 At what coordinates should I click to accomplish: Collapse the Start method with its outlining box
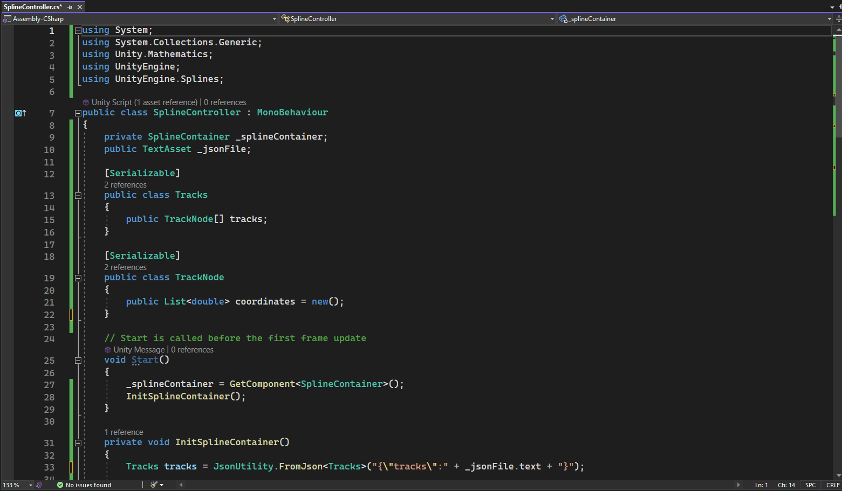pos(78,360)
